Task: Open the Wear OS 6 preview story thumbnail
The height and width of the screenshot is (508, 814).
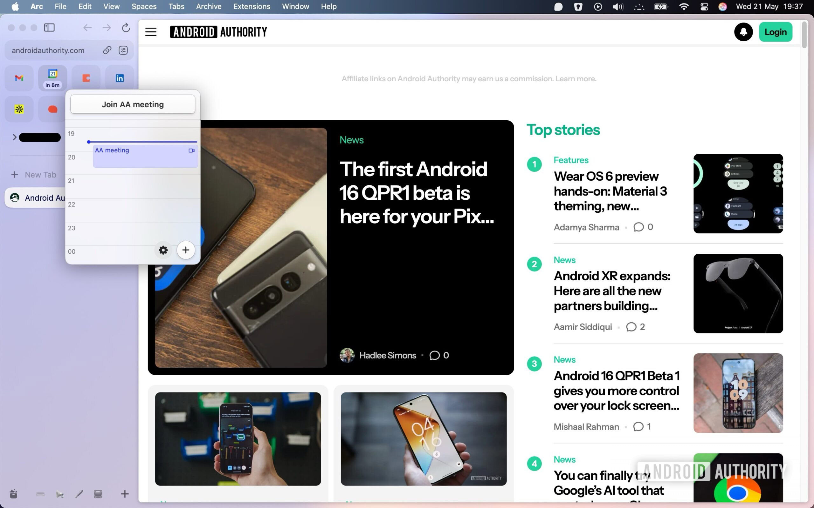Action: [x=738, y=194]
